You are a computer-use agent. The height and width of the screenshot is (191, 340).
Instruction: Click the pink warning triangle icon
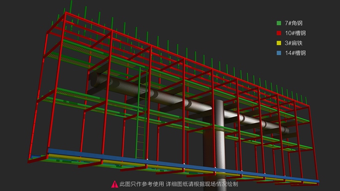pyautogui.click(x=114, y=185)
